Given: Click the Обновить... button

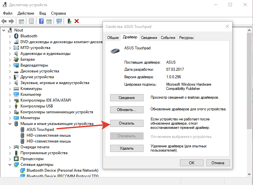Looking at the screenshot, I should click(127, 110).
